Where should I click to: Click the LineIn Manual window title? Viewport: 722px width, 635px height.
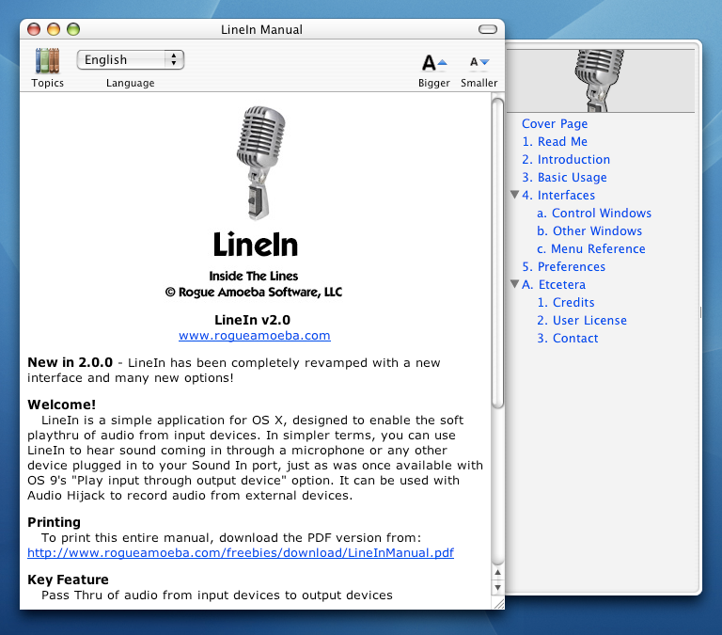(x=261, y=29)
